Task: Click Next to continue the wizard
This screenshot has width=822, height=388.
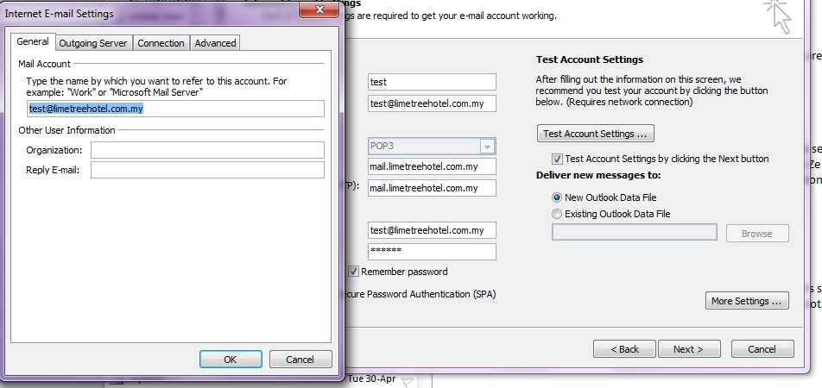Action: tap(688, 349)
